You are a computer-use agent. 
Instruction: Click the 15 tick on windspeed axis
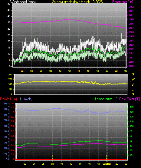tap(9, 48)
